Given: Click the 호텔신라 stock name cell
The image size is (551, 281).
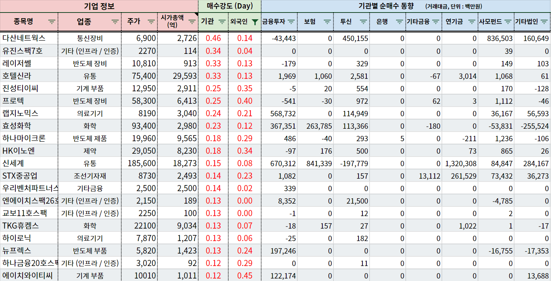Looking at the screenshot, I should (29, 76).
